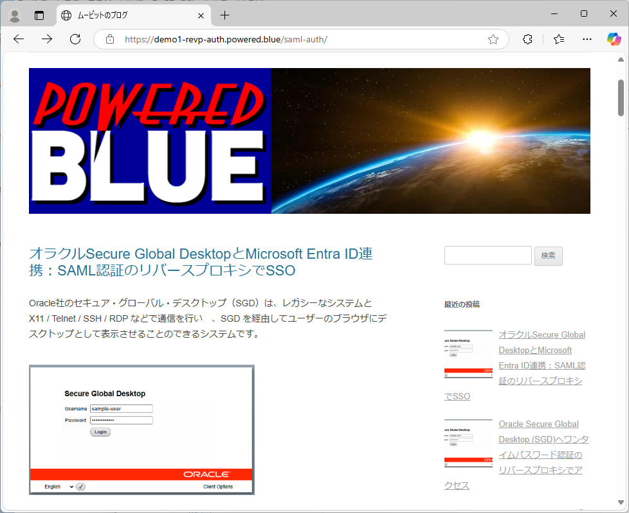Click the scrollbar down arrow
Viewport: 629px width, 513px height.
tap(621, 502)
